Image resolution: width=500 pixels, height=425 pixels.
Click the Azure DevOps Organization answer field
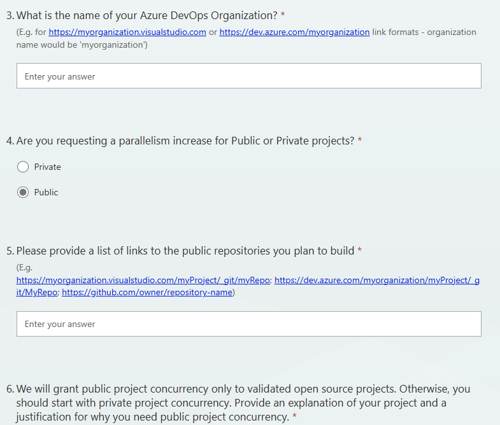248,76
